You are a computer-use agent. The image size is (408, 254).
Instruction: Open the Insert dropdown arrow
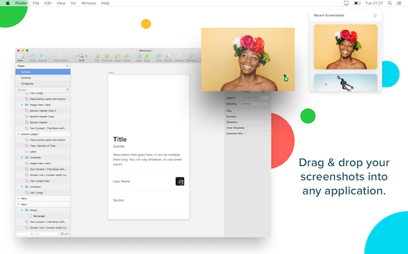23,57
